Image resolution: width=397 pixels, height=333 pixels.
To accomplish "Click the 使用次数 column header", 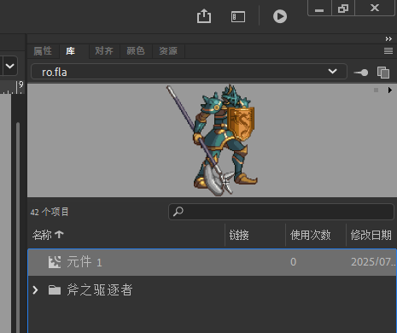I will click(x=310, y=235).
